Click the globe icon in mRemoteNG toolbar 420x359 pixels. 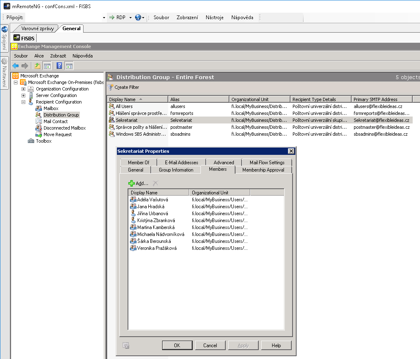click(138, 18)
